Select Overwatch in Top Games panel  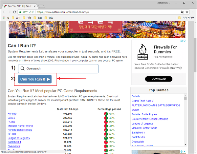pyautogui.click(x=138, y=142)
